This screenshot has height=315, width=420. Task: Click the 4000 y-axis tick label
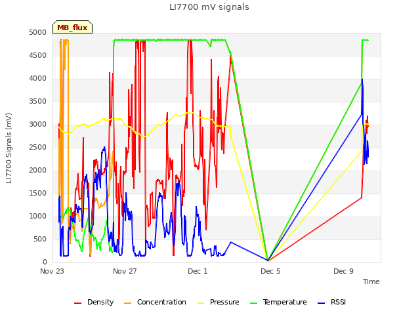coord(38,79)
